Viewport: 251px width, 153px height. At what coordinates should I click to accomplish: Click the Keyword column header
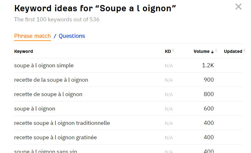click(24, 51)
